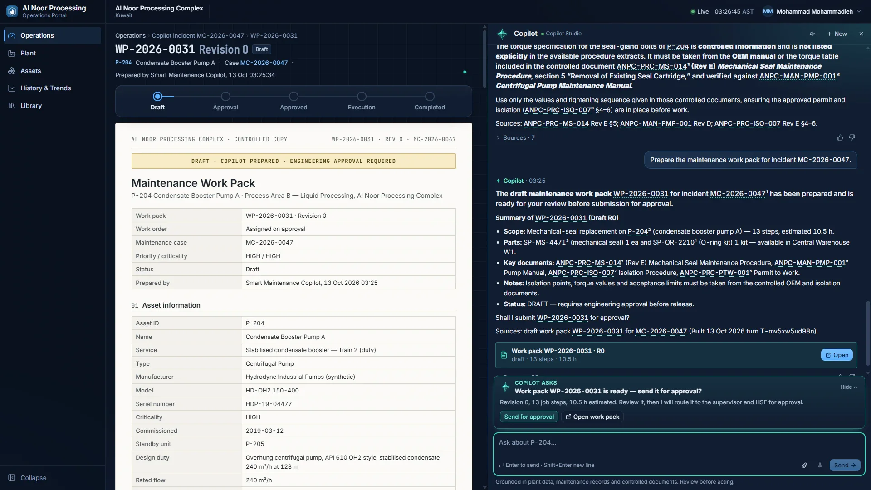Click the Draft status badge near title
Image resolution: width=871 pixels, height=490 pixels.
262,49
